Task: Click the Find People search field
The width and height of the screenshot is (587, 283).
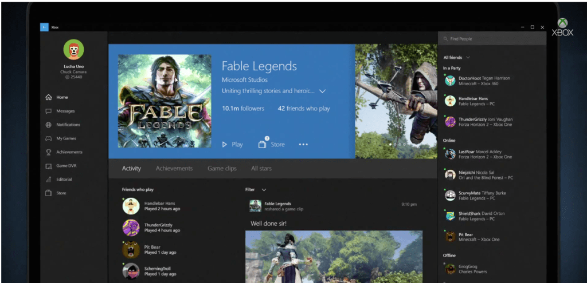Action: (492, 39)
